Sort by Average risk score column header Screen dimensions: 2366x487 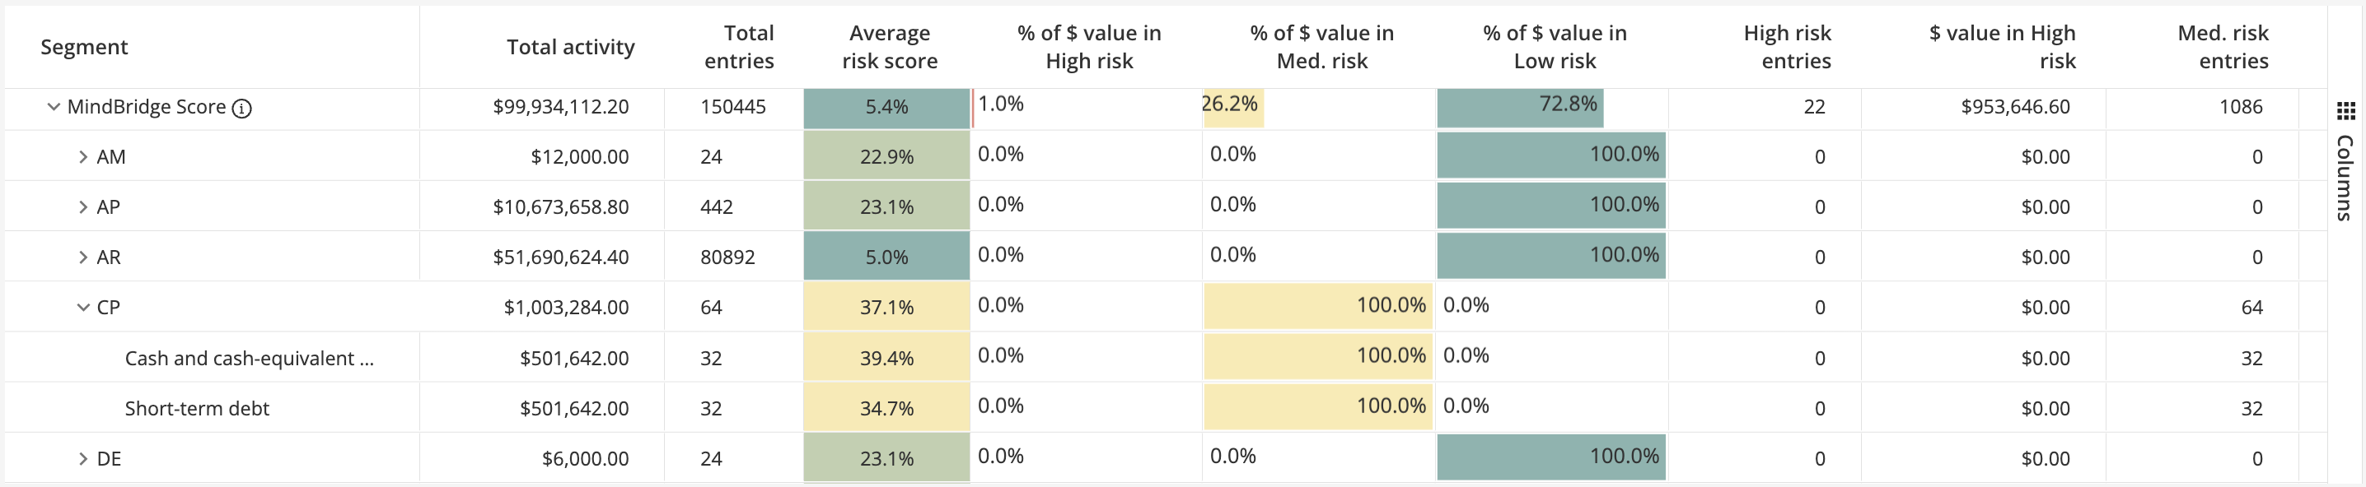click(x=886, y=47)
